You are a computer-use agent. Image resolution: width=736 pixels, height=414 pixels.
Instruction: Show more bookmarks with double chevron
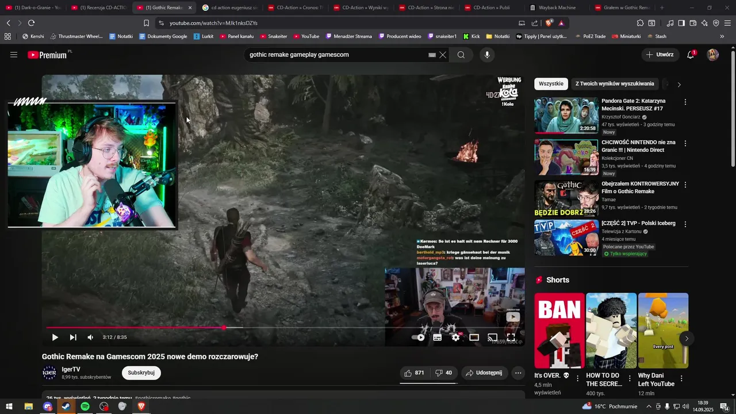[x=722, y=36]
